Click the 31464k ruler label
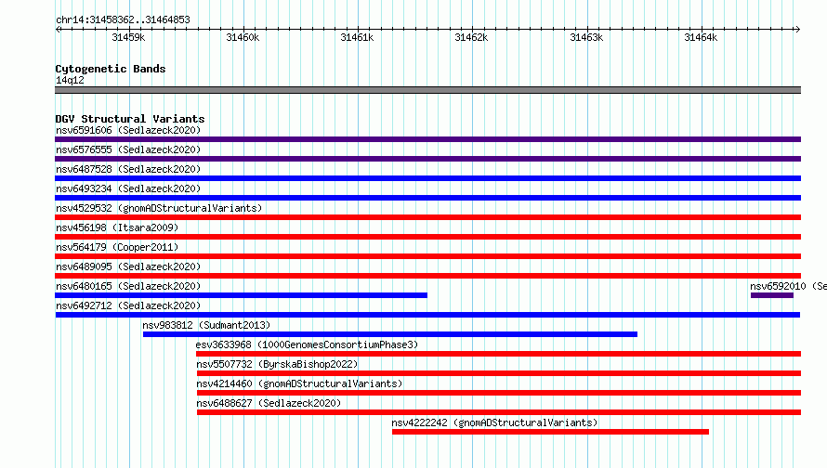Viewport: 827px width, 468px height. [701, 37]
